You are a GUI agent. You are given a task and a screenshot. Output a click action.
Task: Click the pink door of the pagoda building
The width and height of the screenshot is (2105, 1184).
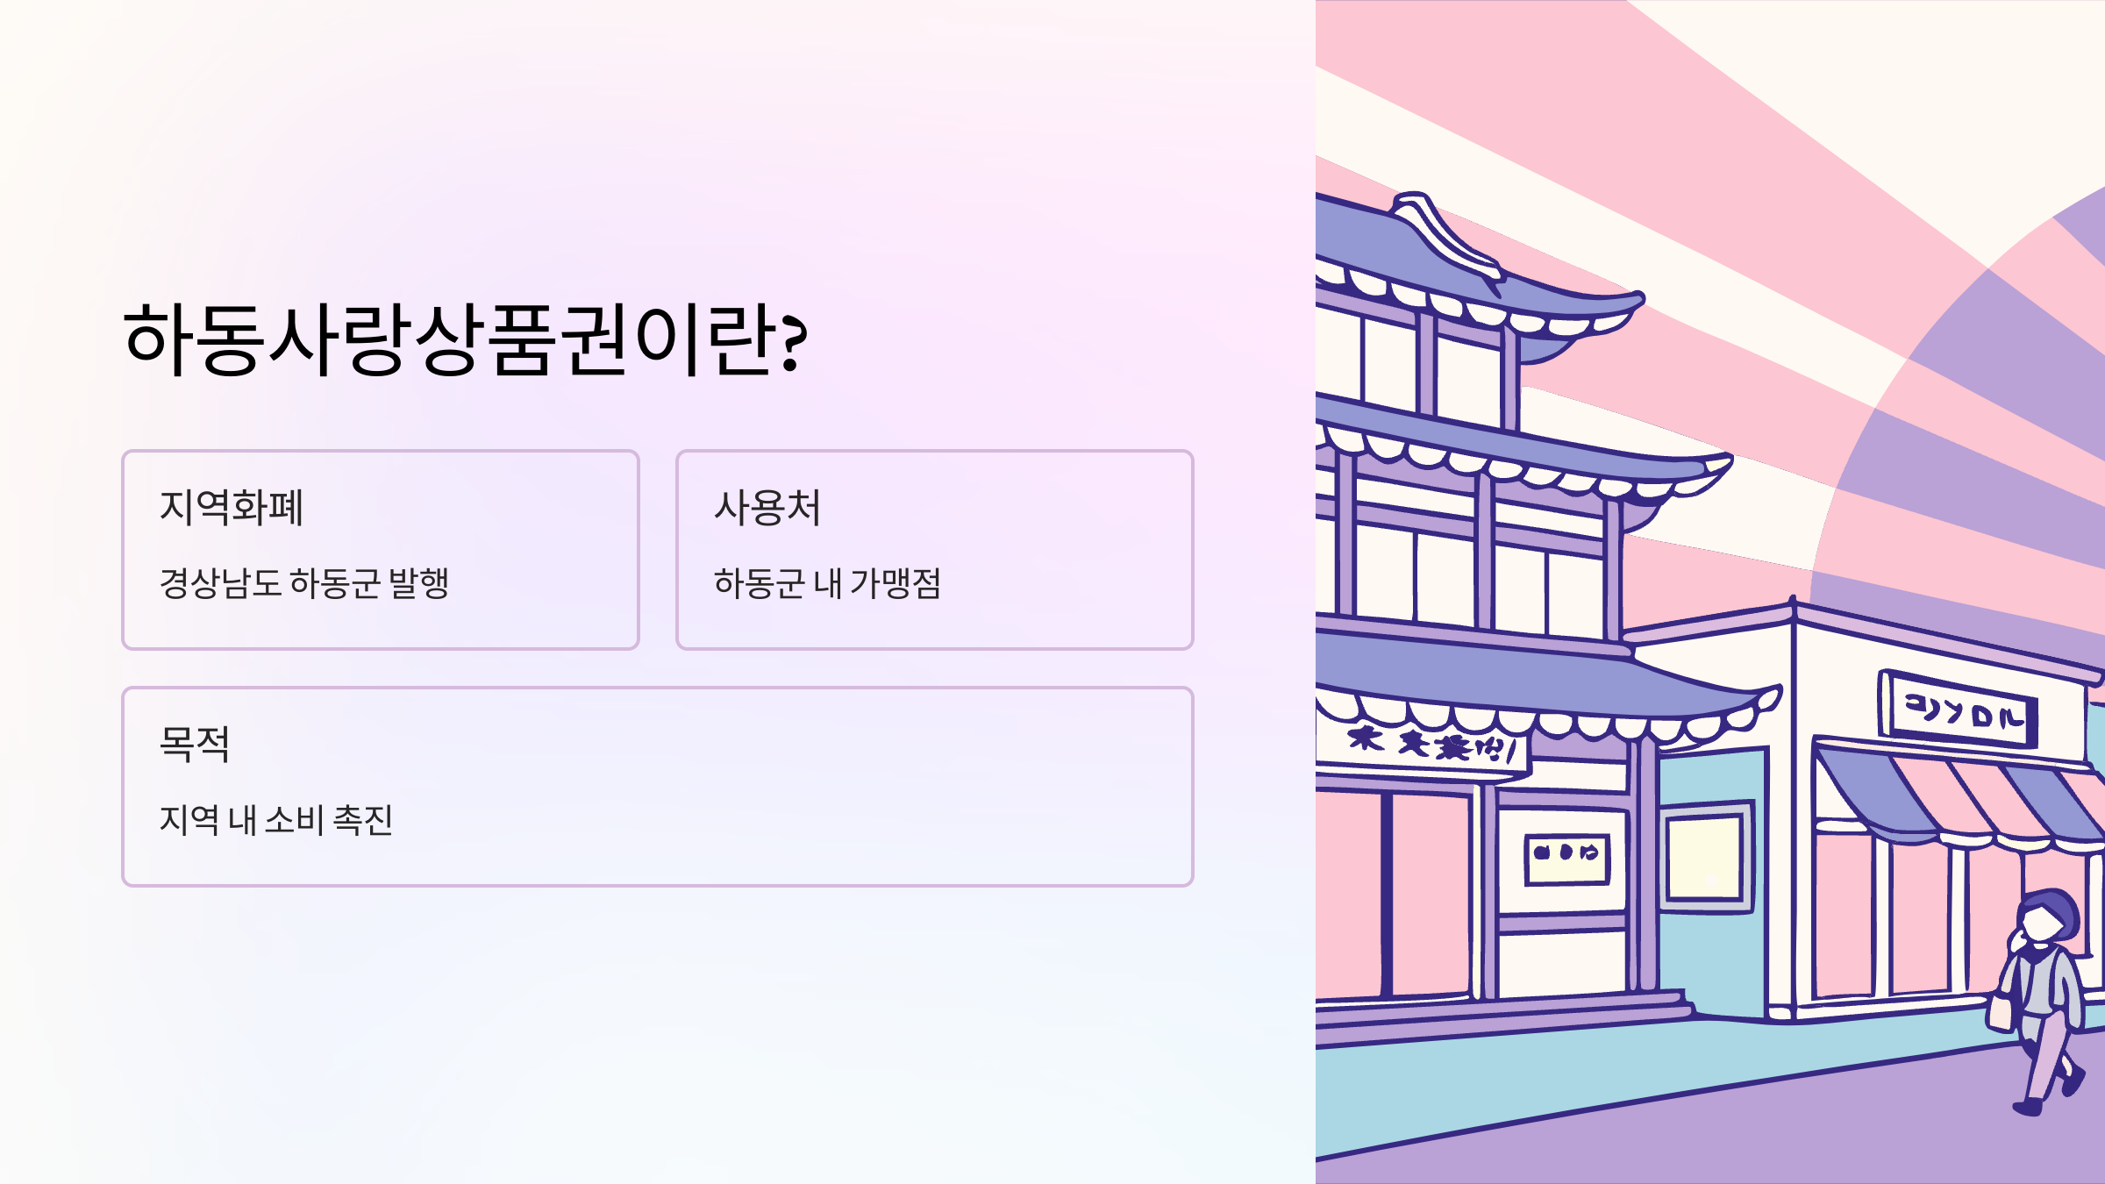click(1430, 895)
